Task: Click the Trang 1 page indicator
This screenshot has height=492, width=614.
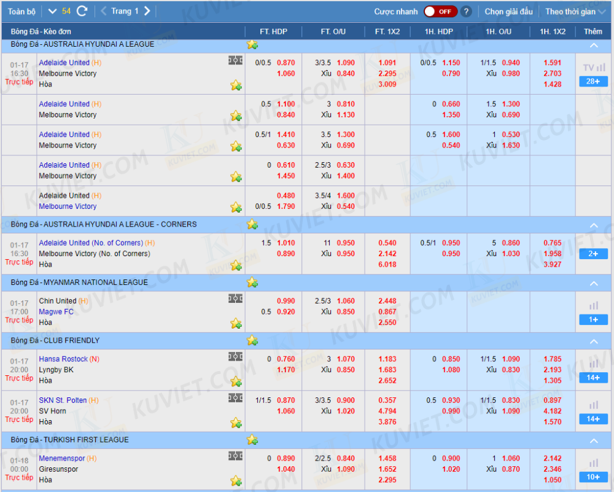Action: [x=125, y=11]
